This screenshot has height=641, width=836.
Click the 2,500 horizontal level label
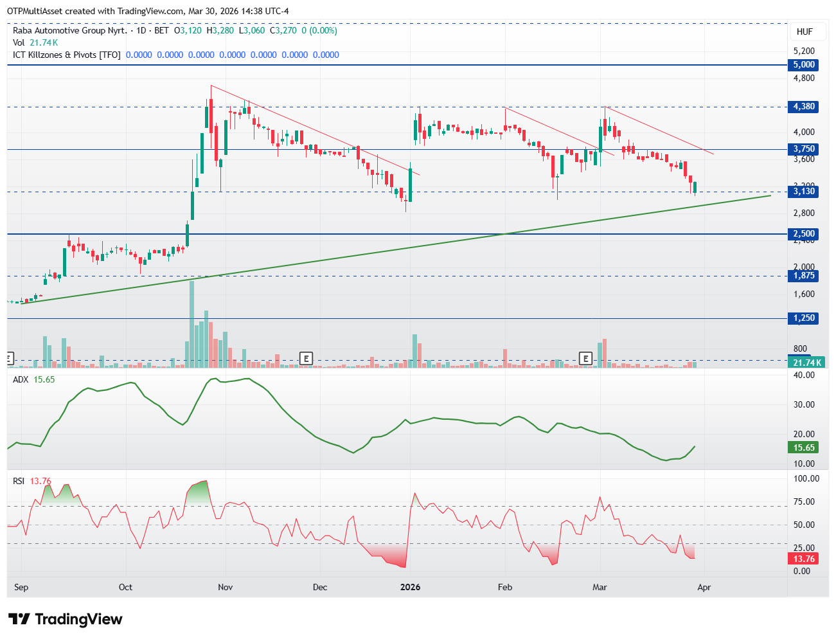[x=803, y=234]
